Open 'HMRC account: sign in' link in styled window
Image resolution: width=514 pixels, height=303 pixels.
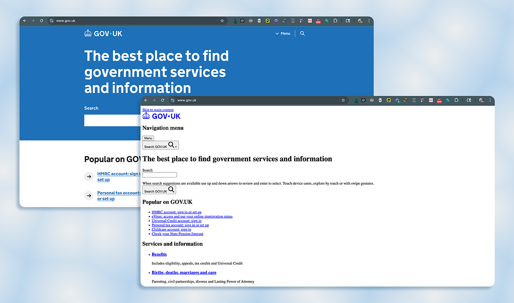click(118, 177)
